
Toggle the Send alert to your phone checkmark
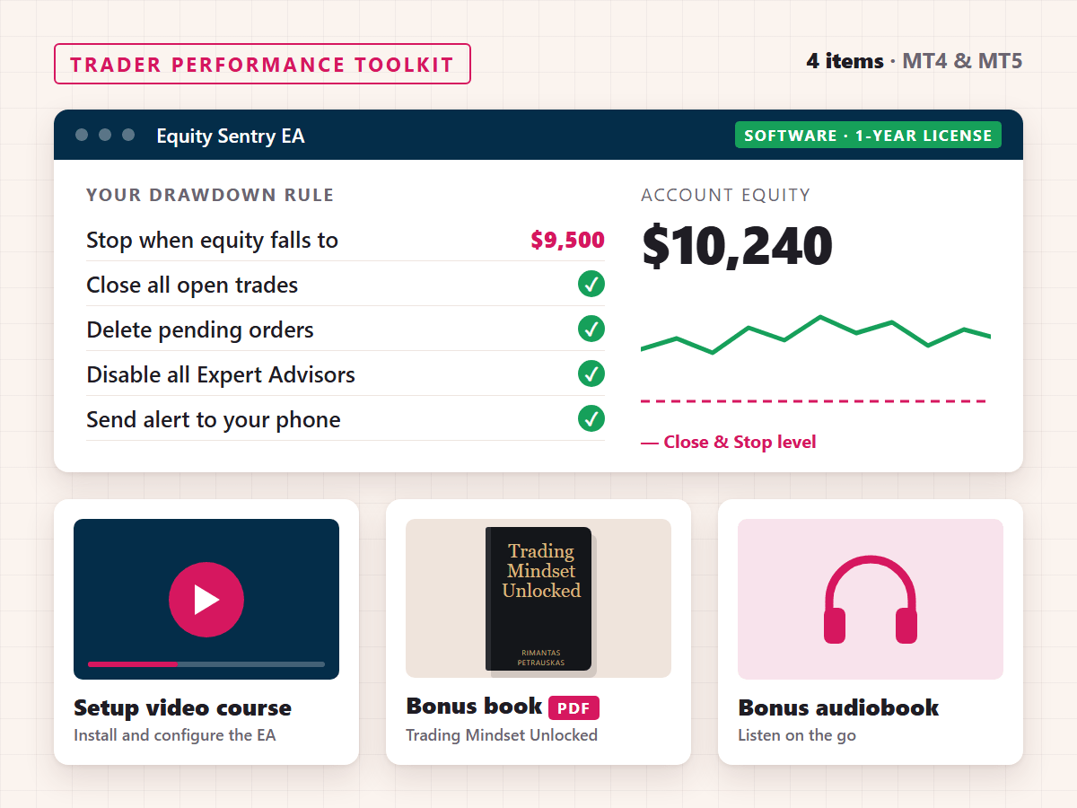pyautogui.click(x=591, y=418)
